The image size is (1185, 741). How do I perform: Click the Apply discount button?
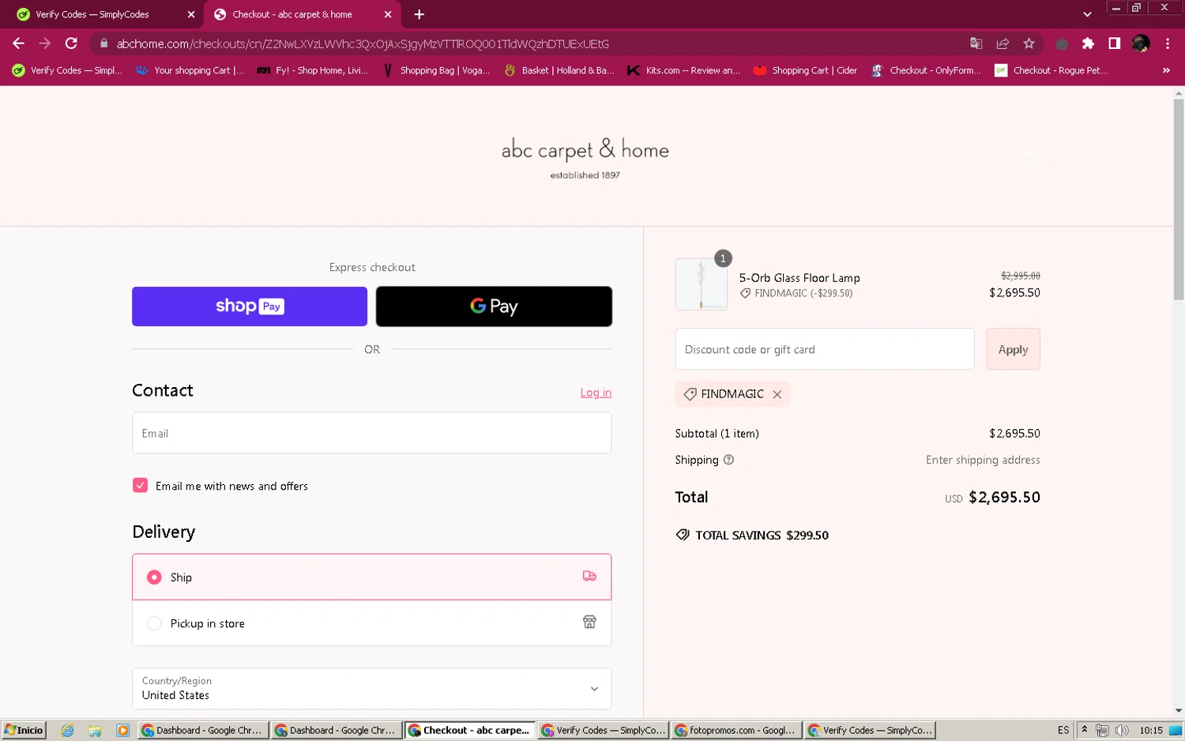click(x=1013, y=349)
